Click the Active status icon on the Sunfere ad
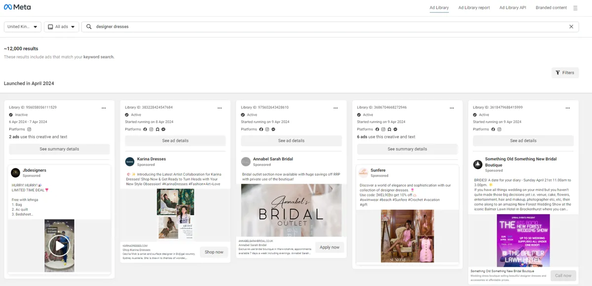This screenshot has height=286, width=592. click(359, 115)
